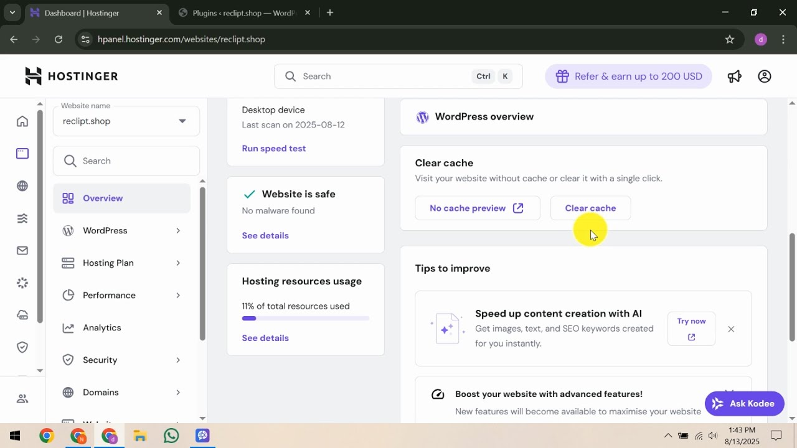Click the 'Last scan on 2025-08-12' text
Viewport: 797px width, 448px height.
(x=293, y=125)
